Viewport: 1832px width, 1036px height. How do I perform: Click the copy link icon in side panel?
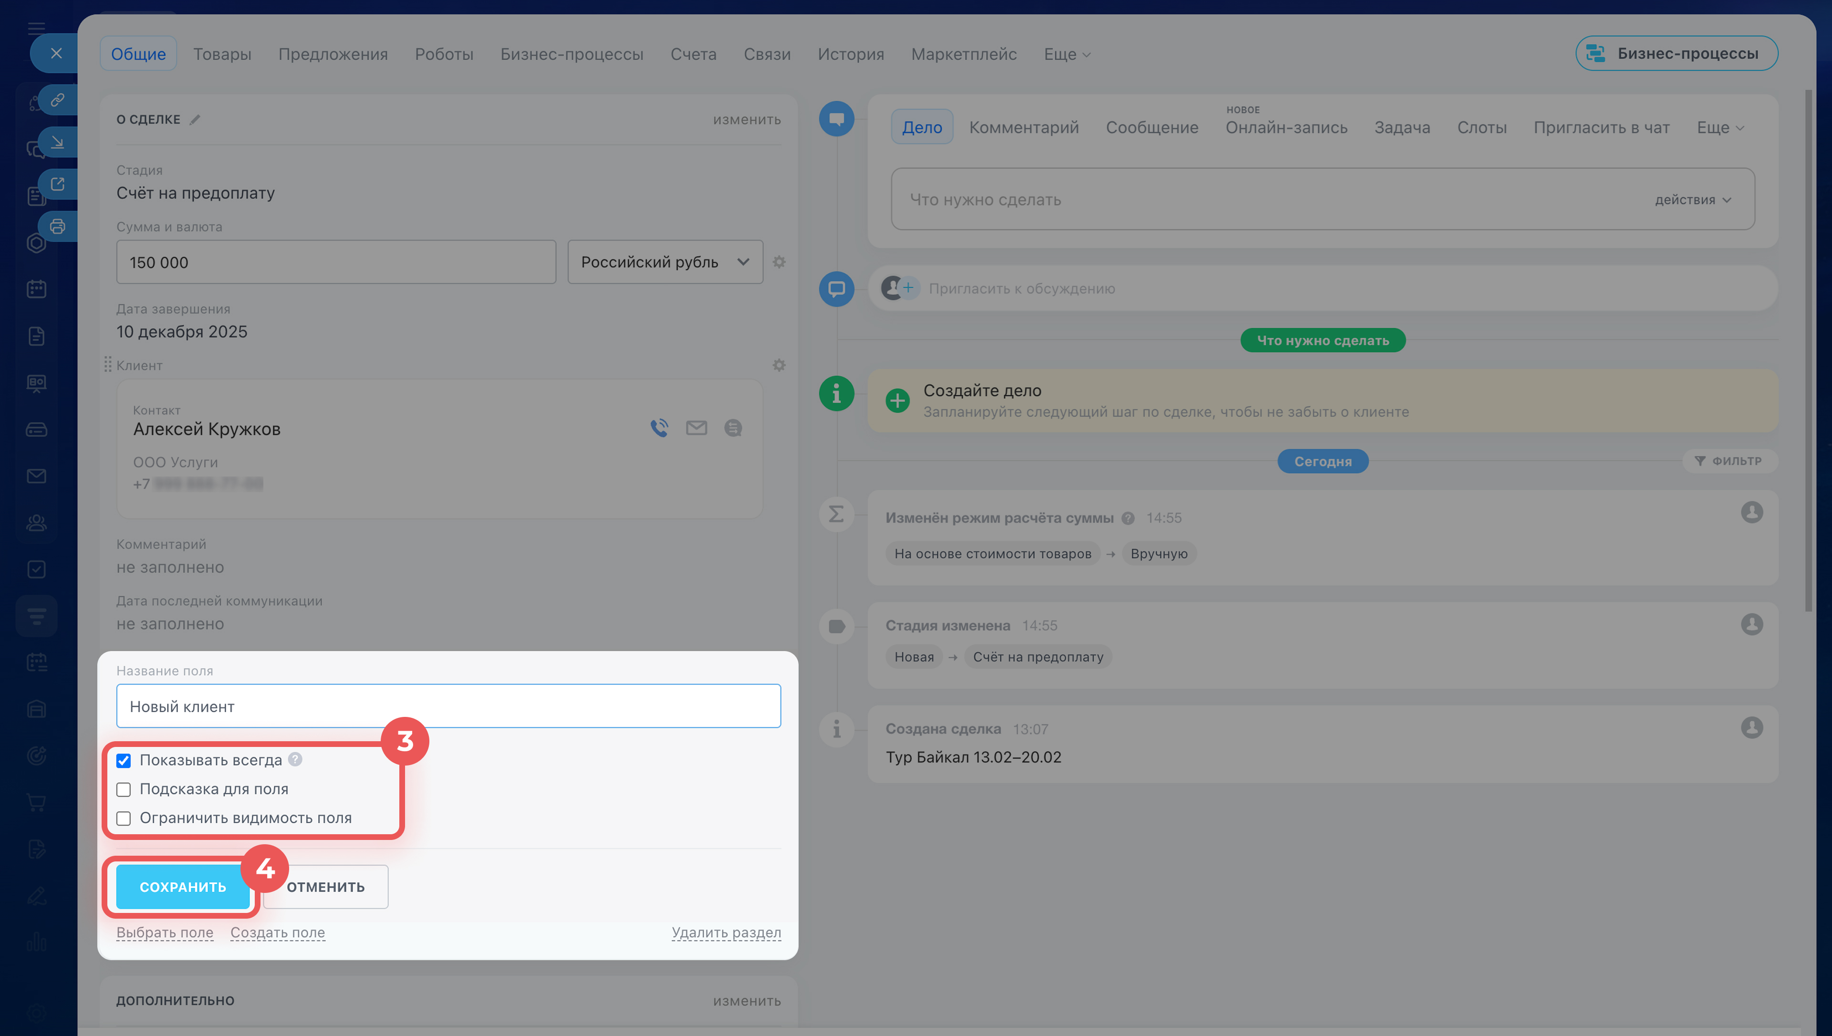point(58,100)
